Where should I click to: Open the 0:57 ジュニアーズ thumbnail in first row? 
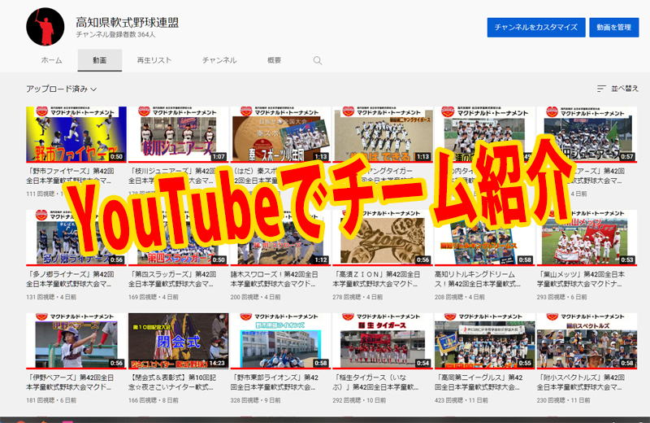(587, 134)
